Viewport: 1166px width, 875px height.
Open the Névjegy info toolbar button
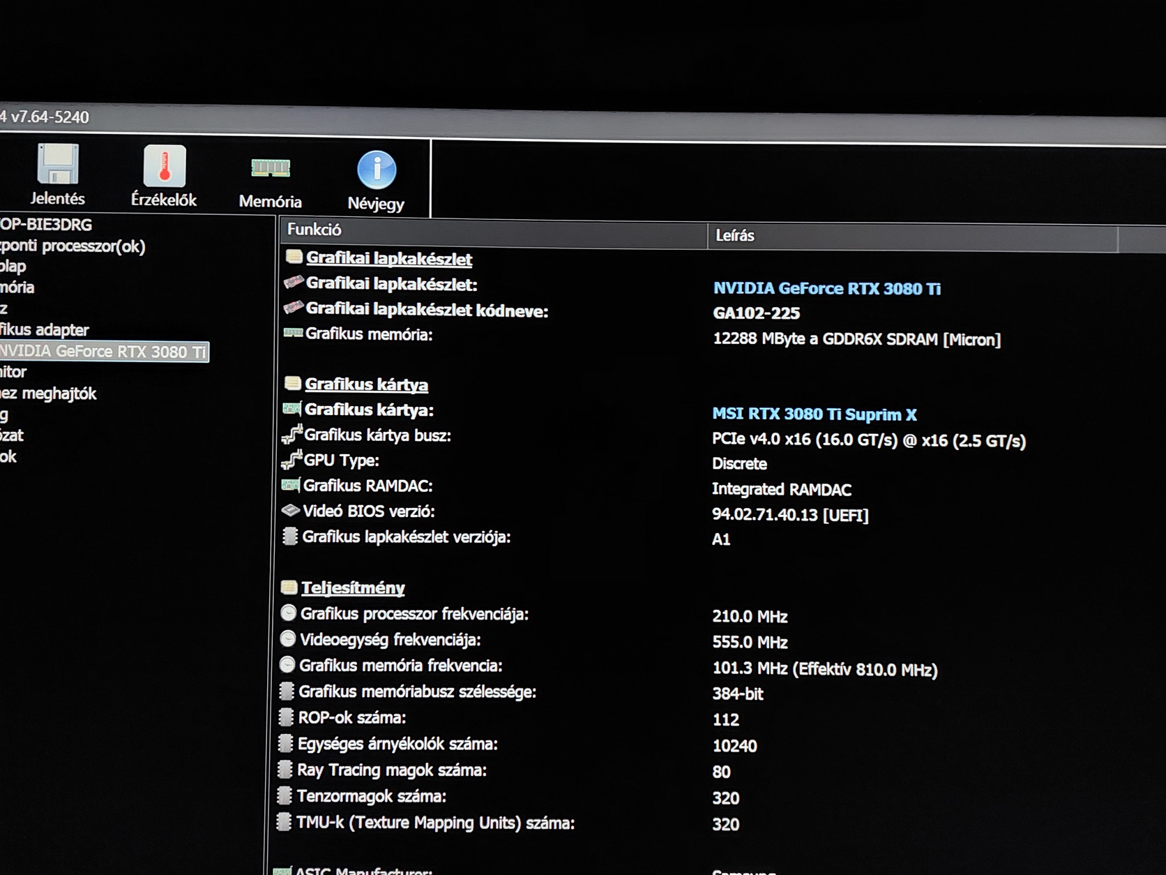(376, 181)
